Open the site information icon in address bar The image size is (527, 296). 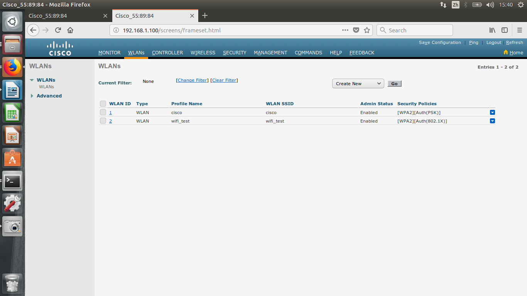(116, 30)
